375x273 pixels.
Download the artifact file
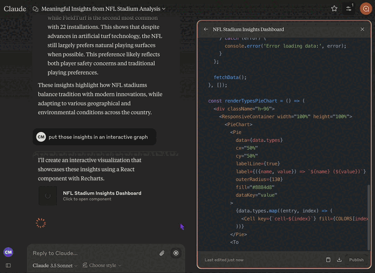pyautogui.click(x=339, y=260)
